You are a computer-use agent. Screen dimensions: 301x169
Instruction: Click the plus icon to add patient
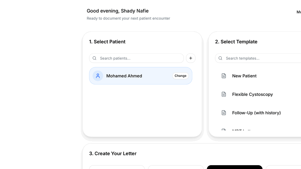coord(191,58)
